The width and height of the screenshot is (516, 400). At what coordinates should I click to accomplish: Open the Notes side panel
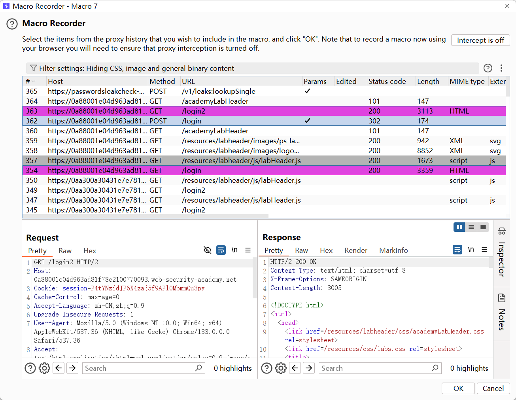coord(501,312)
